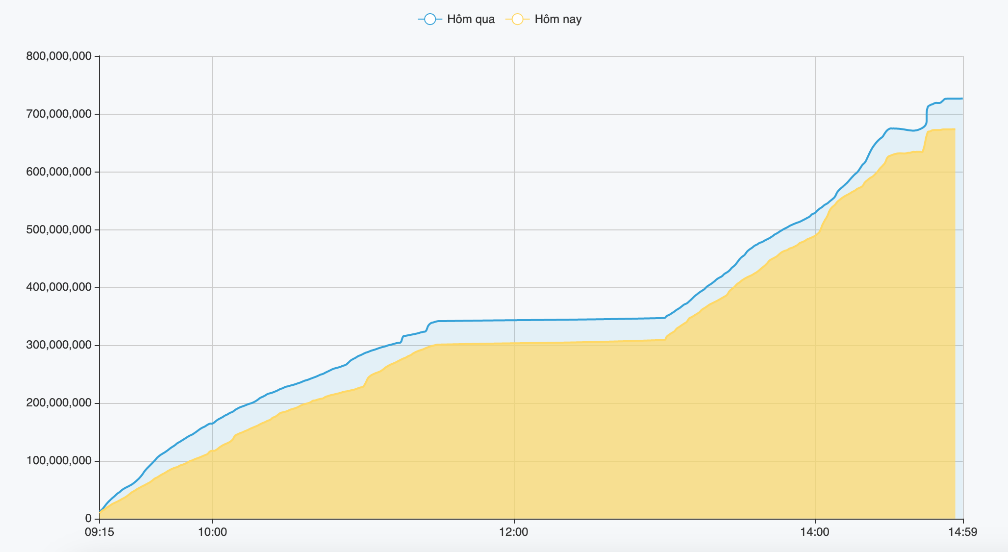Toggle the Hôm nay series legend
Image resolution: width=1008 pixels, height=552 pixels.
tap(543, 19)
